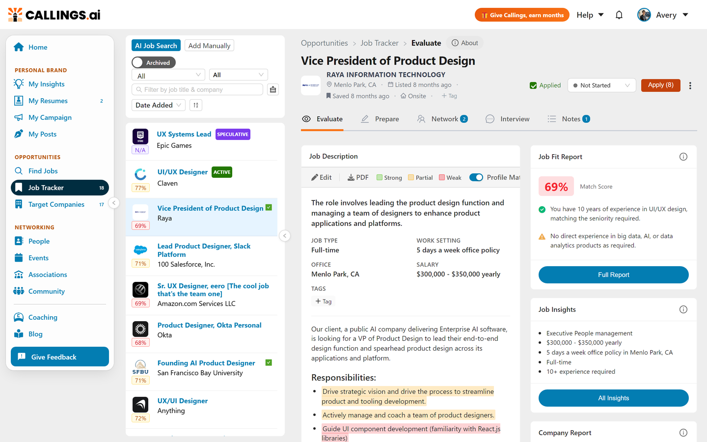This screenshot has width=707, height=442.
Task: Click the All Insights button
Action: [614, 398]
